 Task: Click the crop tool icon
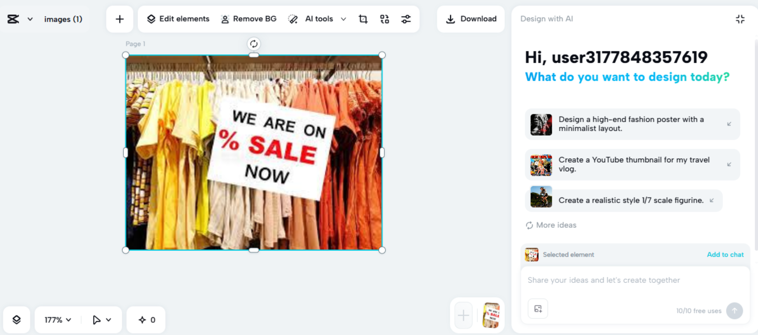[363, 19]
